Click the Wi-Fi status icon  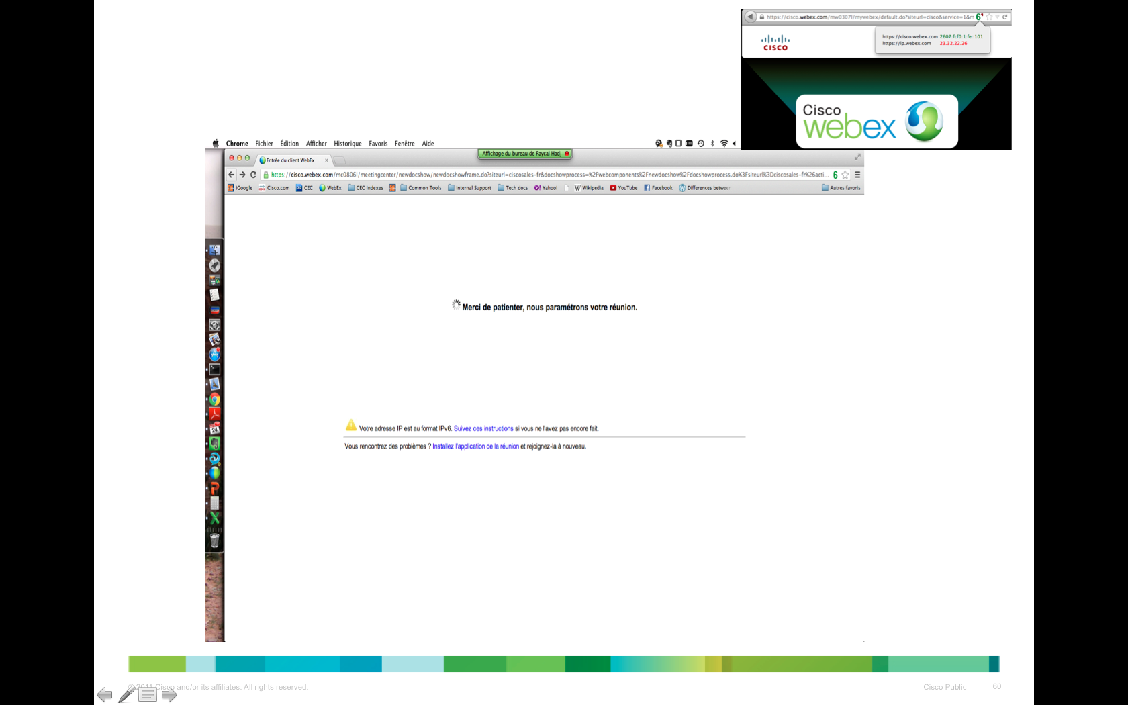pyautogui.click(x=724, y=144)
